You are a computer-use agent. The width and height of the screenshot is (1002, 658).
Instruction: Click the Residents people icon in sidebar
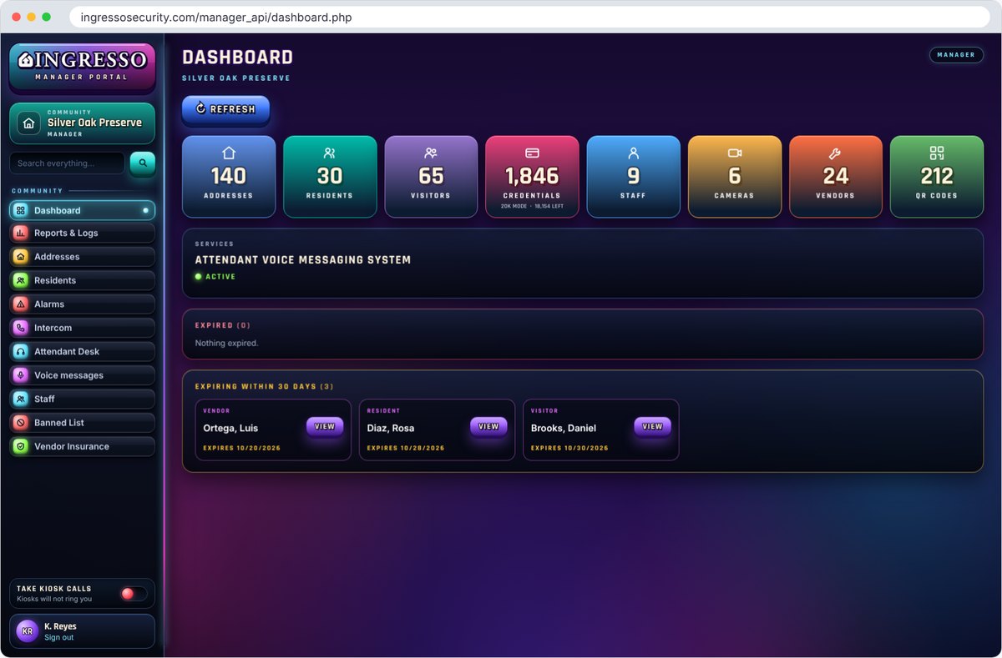tap(21, 280)
